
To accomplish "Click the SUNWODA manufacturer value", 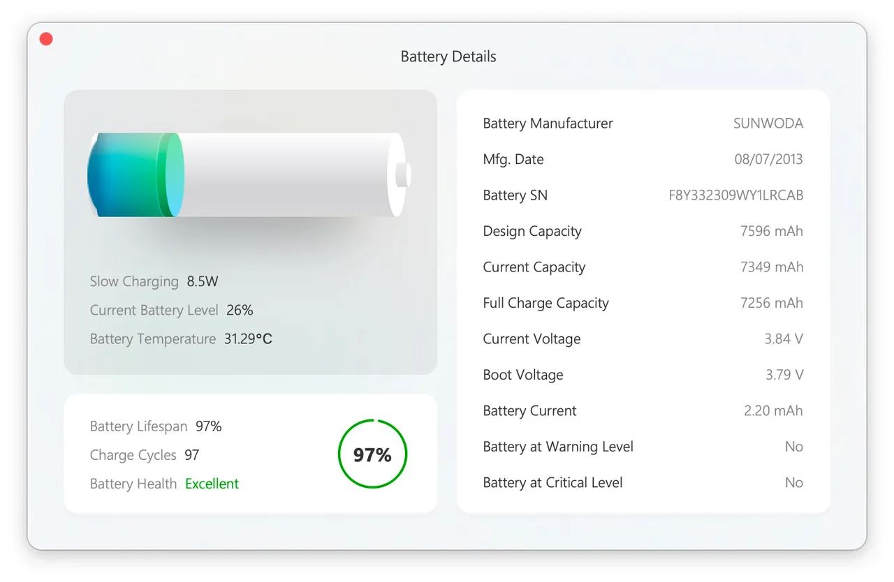I will pos(768,124).
